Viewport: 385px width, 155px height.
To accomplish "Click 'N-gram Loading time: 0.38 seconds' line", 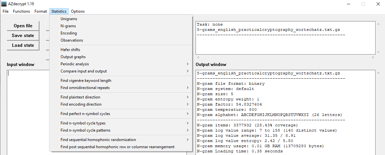I will pos(240,151).
